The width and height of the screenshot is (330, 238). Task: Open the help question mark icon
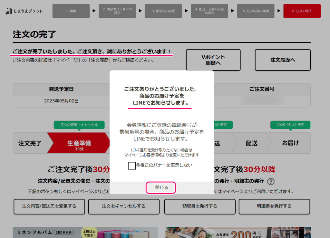pyautogui.click(x=271, y=181)
